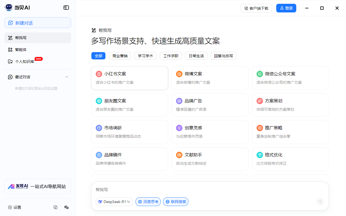Open the 格式优化 tool
346x216 pixels.
click(290, 159)
